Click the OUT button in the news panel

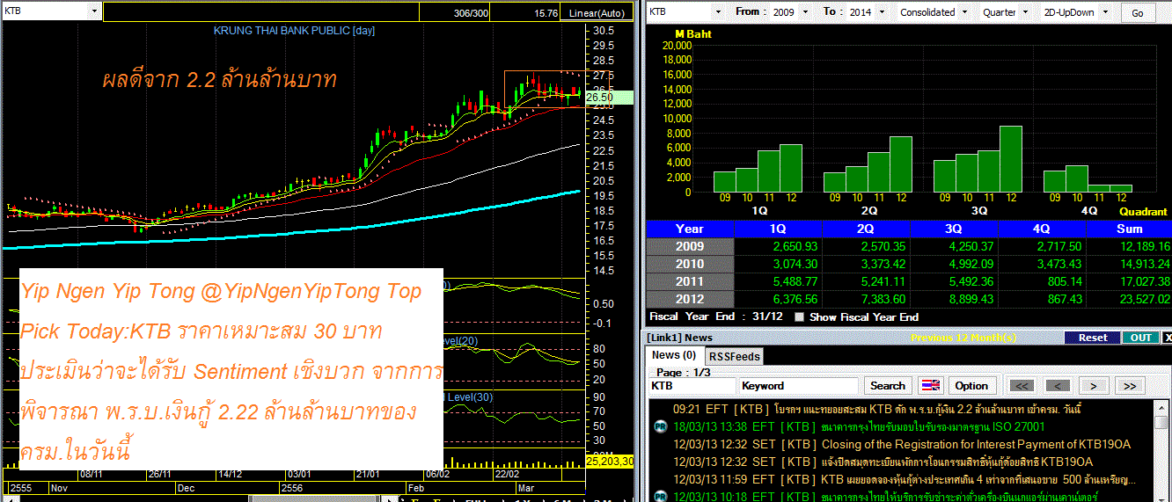pyautogui.click(x=1140, y=338)
